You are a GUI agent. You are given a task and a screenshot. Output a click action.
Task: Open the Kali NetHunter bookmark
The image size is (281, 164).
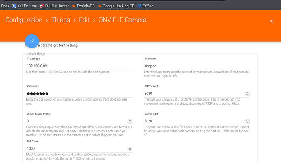coord(54,6)
